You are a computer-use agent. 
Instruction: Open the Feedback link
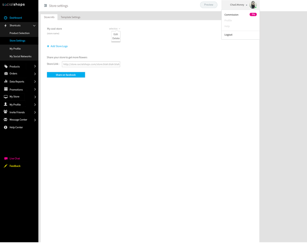(x=15, y=166)
